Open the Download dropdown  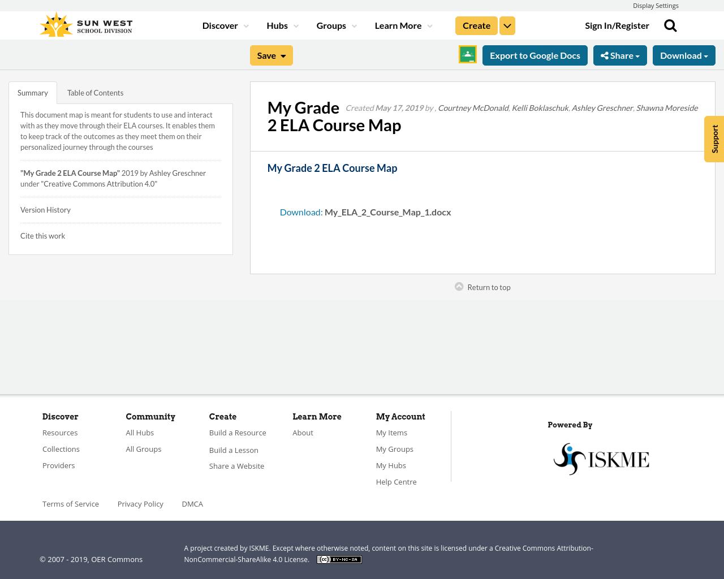684,55
